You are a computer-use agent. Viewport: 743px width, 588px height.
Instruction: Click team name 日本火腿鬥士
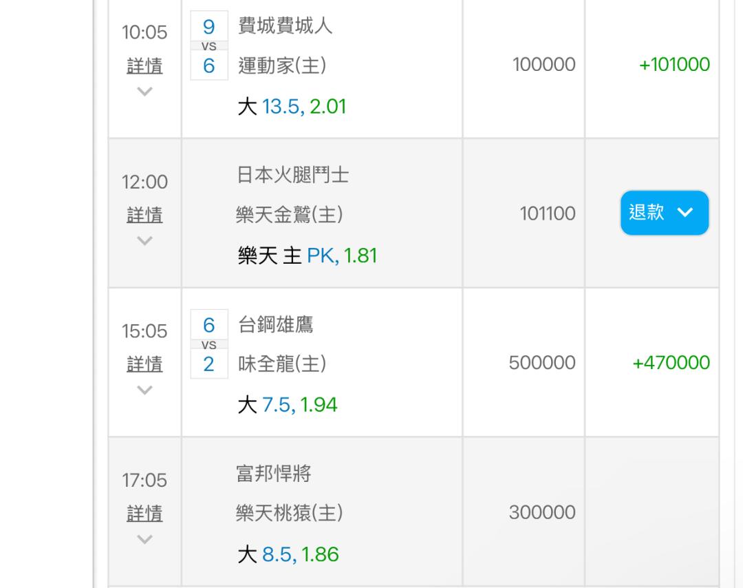(x=293, y=175)
